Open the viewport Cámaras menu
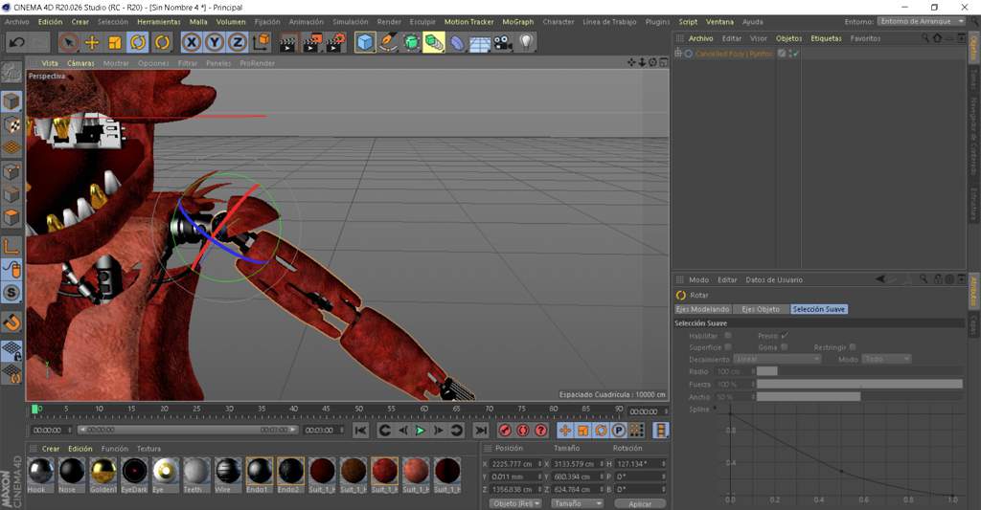The height and width of the screenshot is (510, 981). pyautogui.click(x=80, y=63)
